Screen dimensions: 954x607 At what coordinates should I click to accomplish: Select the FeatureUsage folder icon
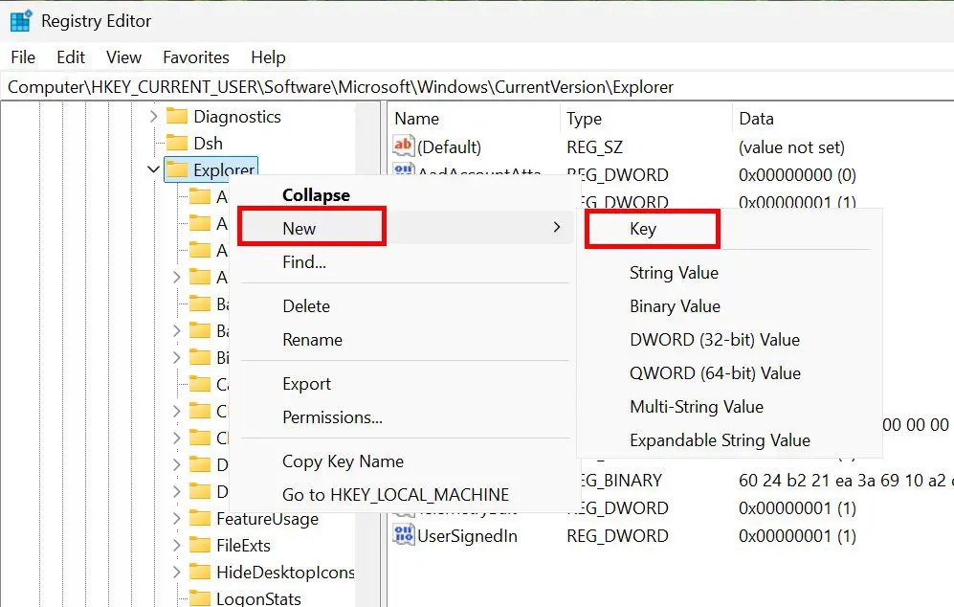coord(200,518)
